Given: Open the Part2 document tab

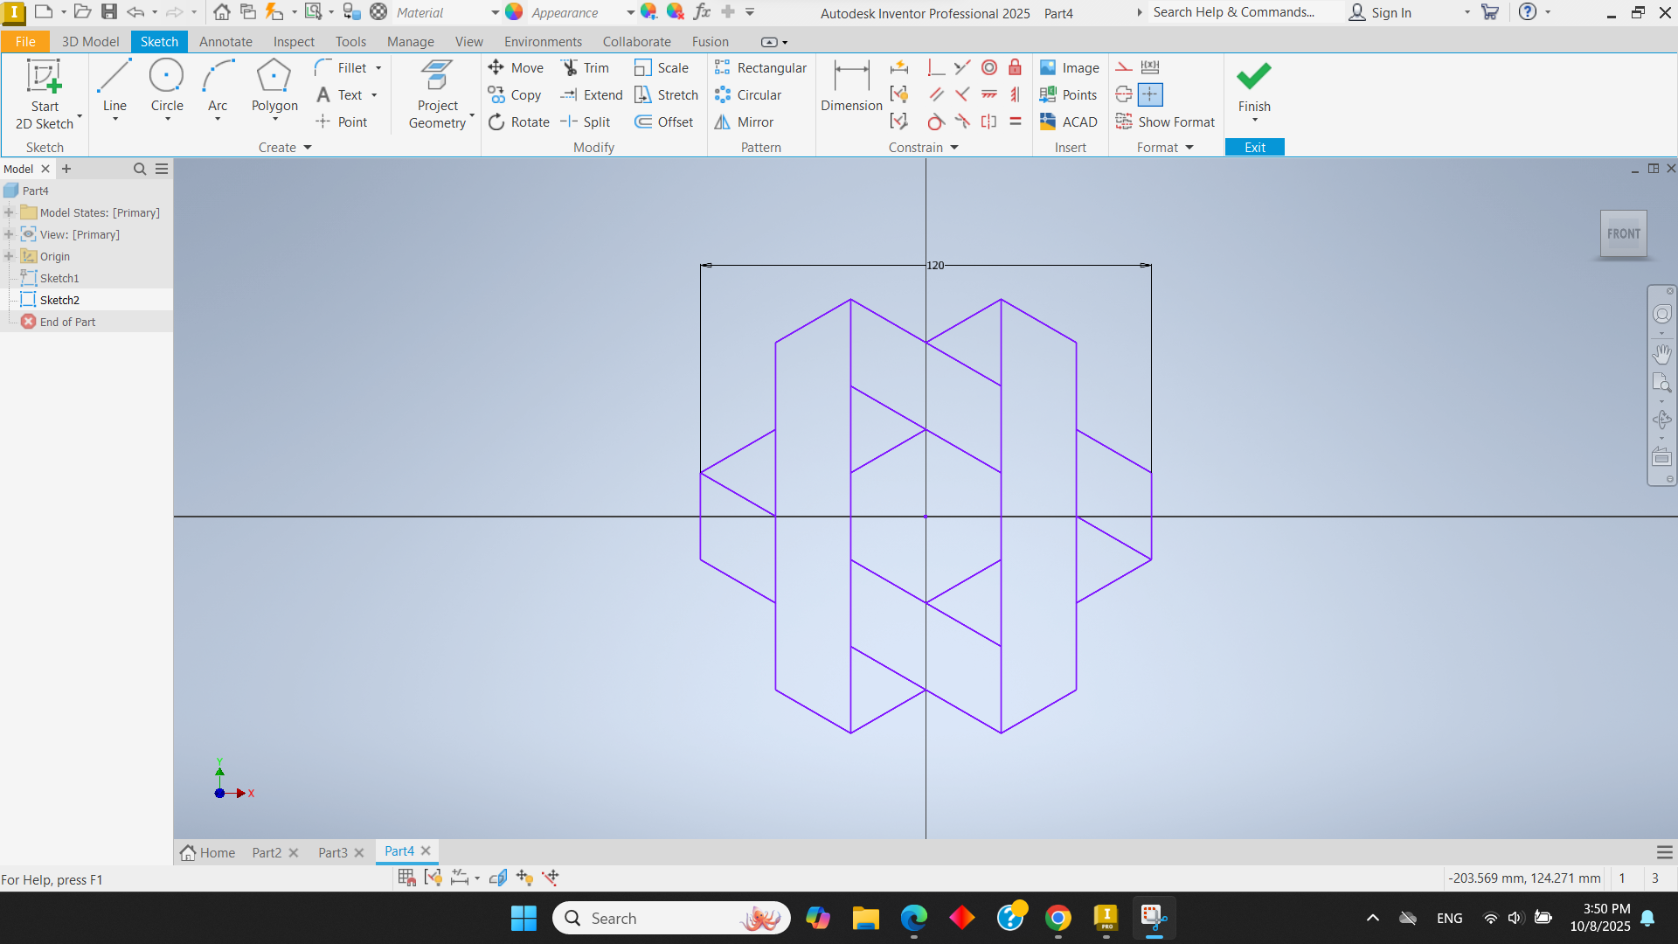Looking at the screenshot, I should [x=267, y=852].
